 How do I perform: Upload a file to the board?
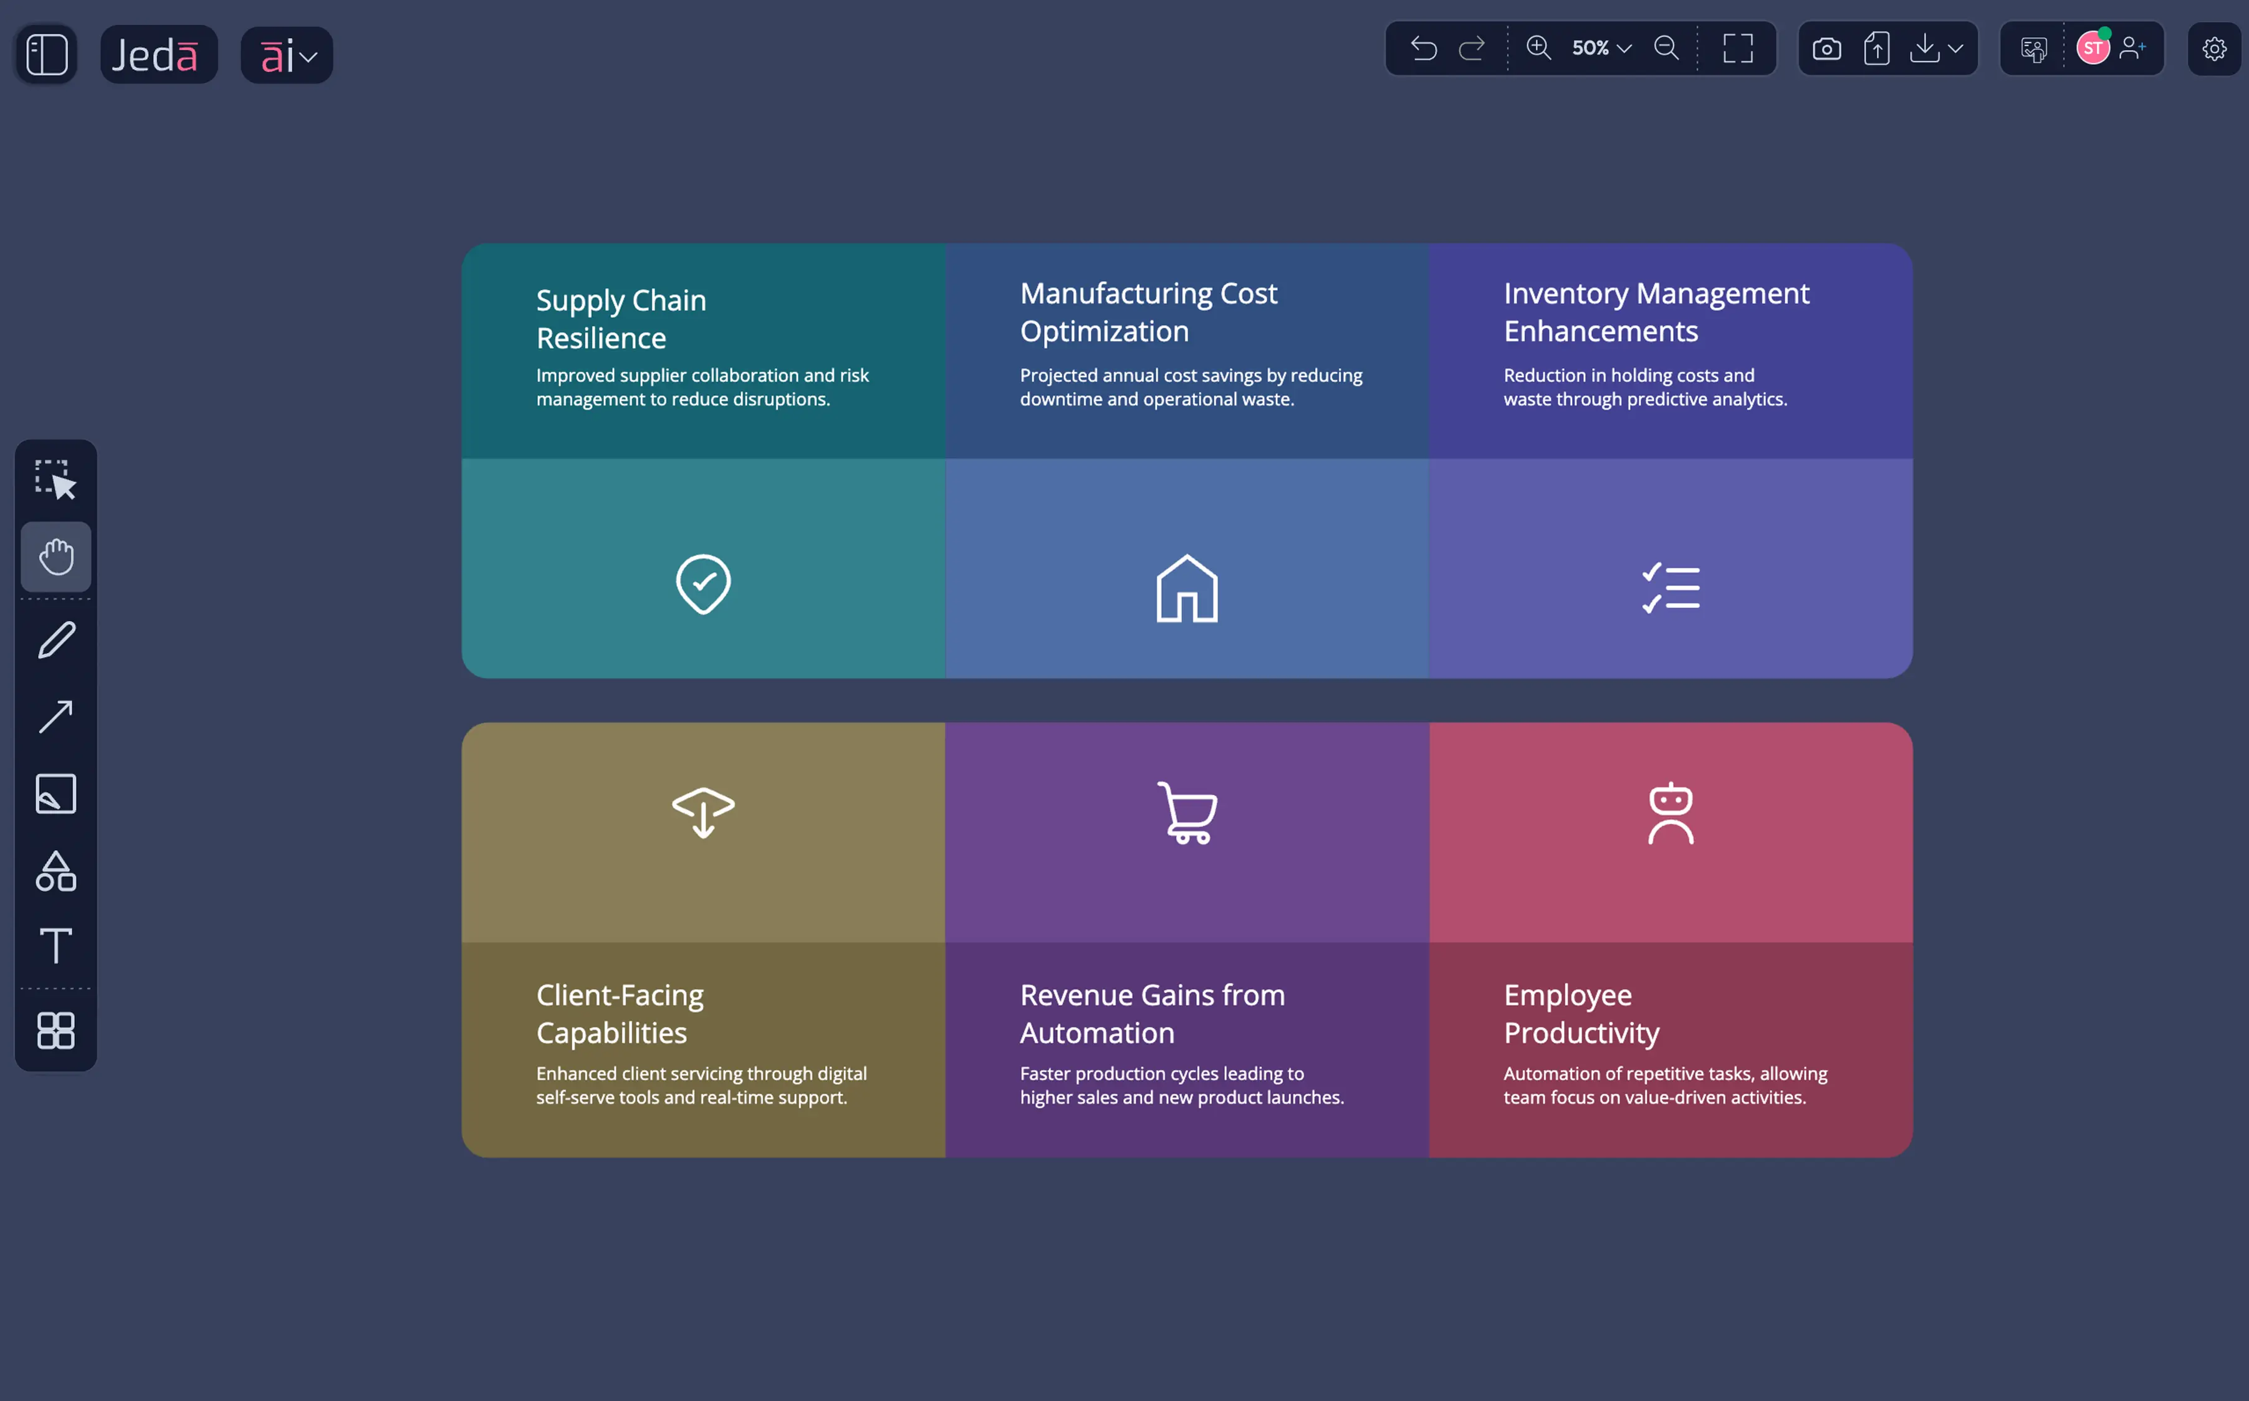click(x=1876, y=49)
